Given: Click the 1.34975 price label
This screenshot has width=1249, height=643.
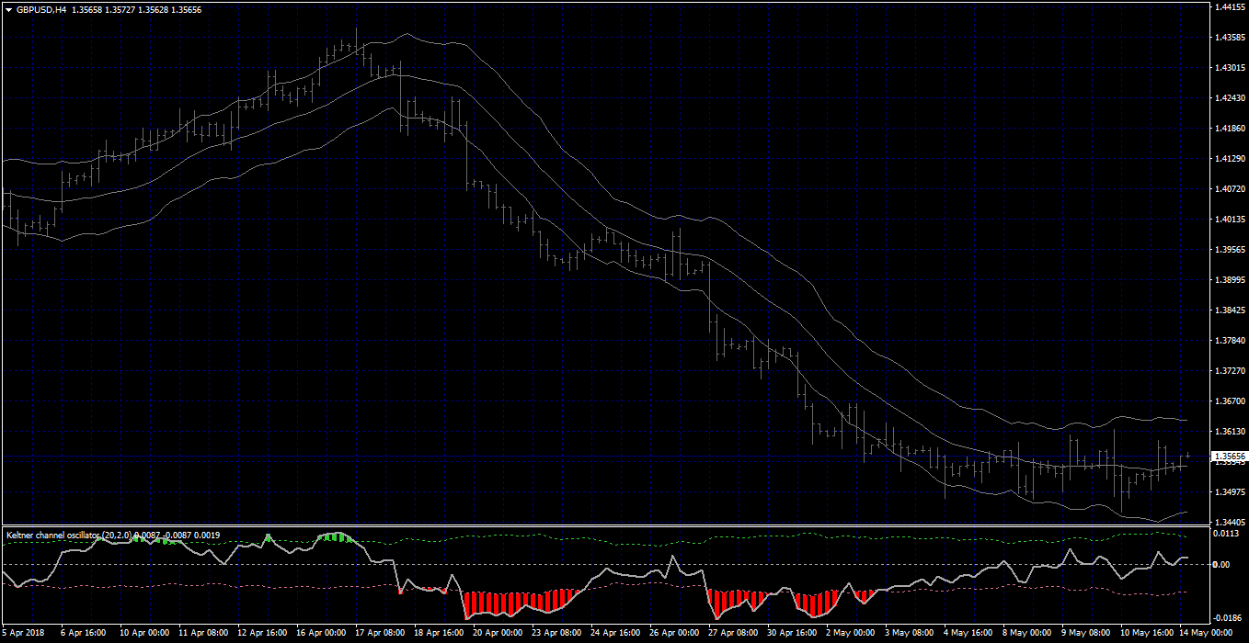Looking at the screenshot, I should click(x=1229, y=492).
